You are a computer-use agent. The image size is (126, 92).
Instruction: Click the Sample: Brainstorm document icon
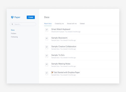(x=47, y=39)
